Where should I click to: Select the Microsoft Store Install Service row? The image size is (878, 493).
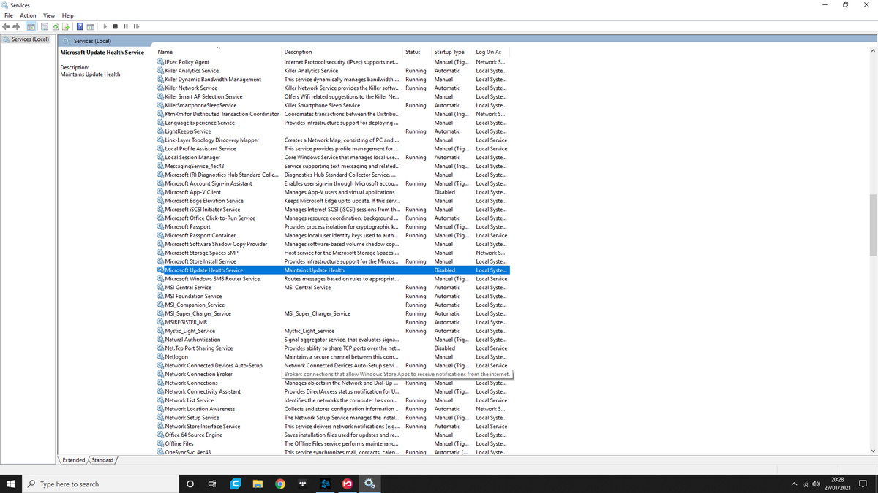click(333, 261)
